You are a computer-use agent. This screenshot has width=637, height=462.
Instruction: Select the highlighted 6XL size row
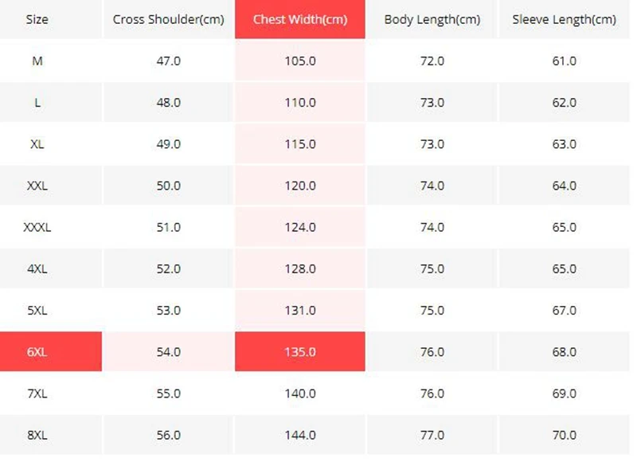[37, 352]
